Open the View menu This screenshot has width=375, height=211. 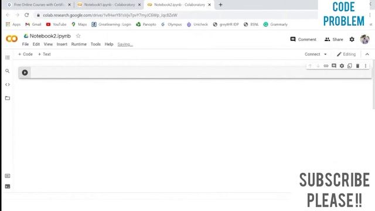point(48,44)
